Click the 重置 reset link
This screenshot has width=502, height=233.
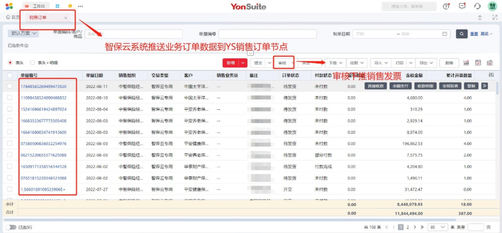pyautogui.click(x=474, y=33)
